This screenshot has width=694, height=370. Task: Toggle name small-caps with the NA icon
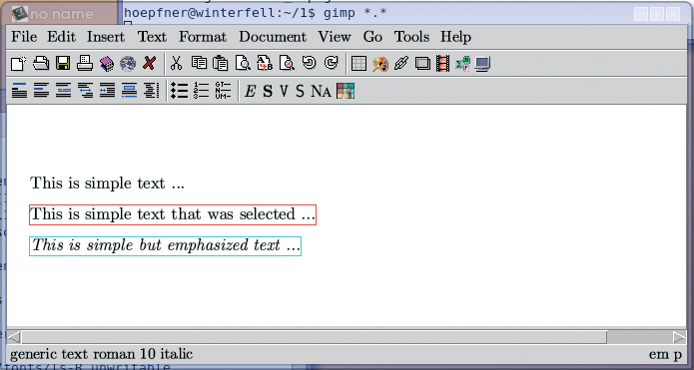(x=321, y=91)
